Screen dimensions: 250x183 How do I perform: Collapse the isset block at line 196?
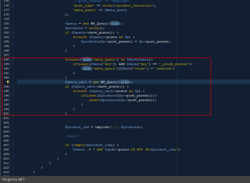coord(13,95)
